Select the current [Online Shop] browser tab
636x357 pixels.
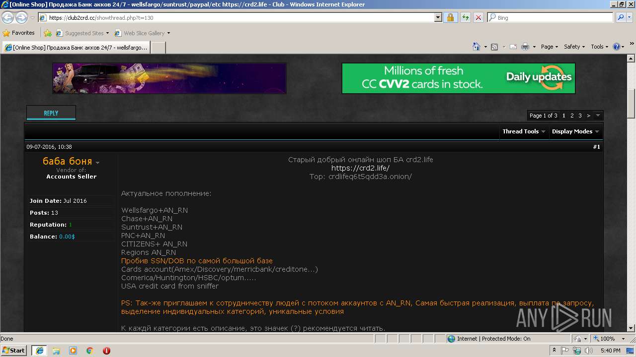[76, 48]
